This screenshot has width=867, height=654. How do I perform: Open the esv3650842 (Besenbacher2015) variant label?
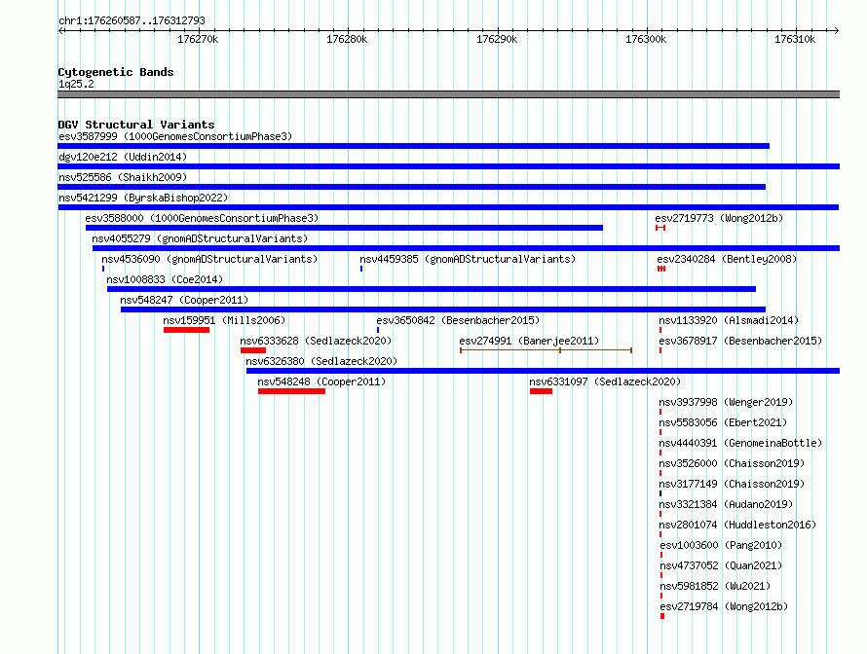click(458, 320)
